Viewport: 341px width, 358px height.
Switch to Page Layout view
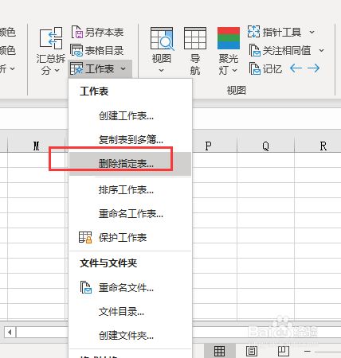point(252,351)
